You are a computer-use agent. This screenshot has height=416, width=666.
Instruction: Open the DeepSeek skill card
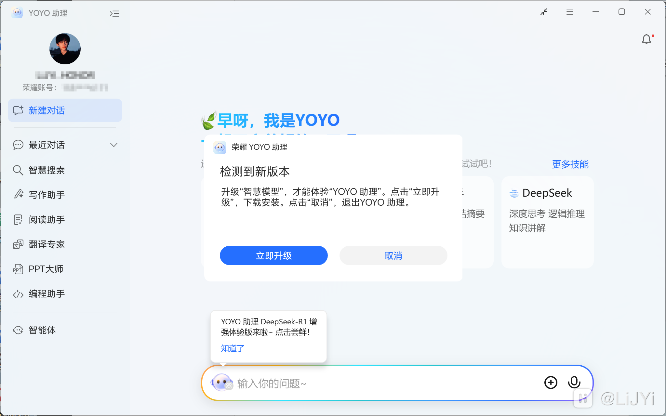tap(548, 222)
